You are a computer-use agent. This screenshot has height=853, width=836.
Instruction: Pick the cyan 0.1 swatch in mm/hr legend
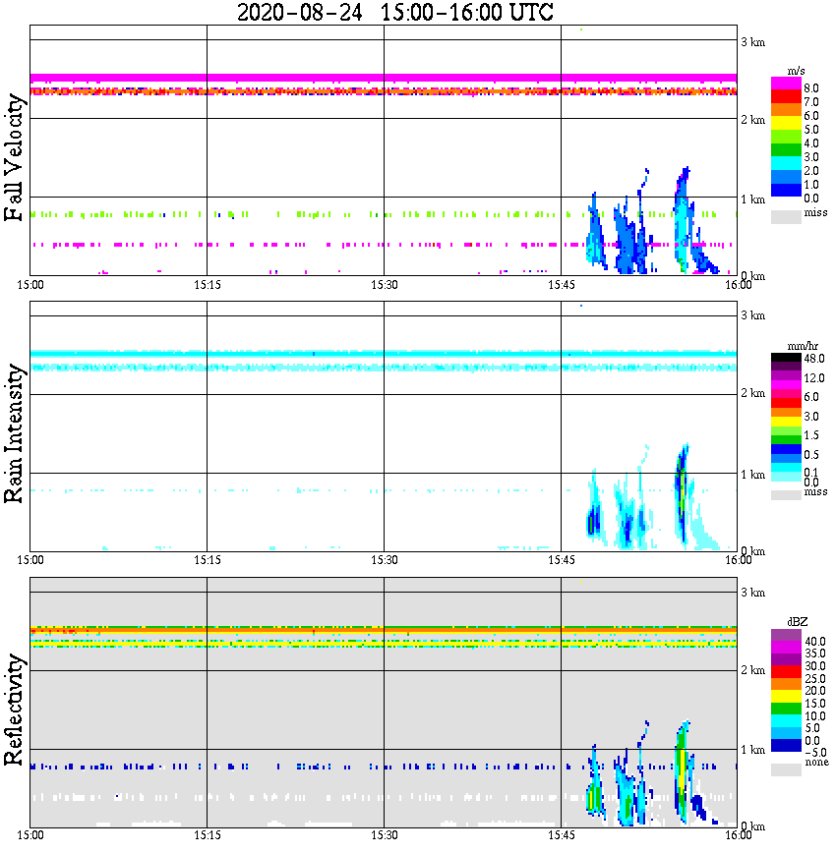786,468
